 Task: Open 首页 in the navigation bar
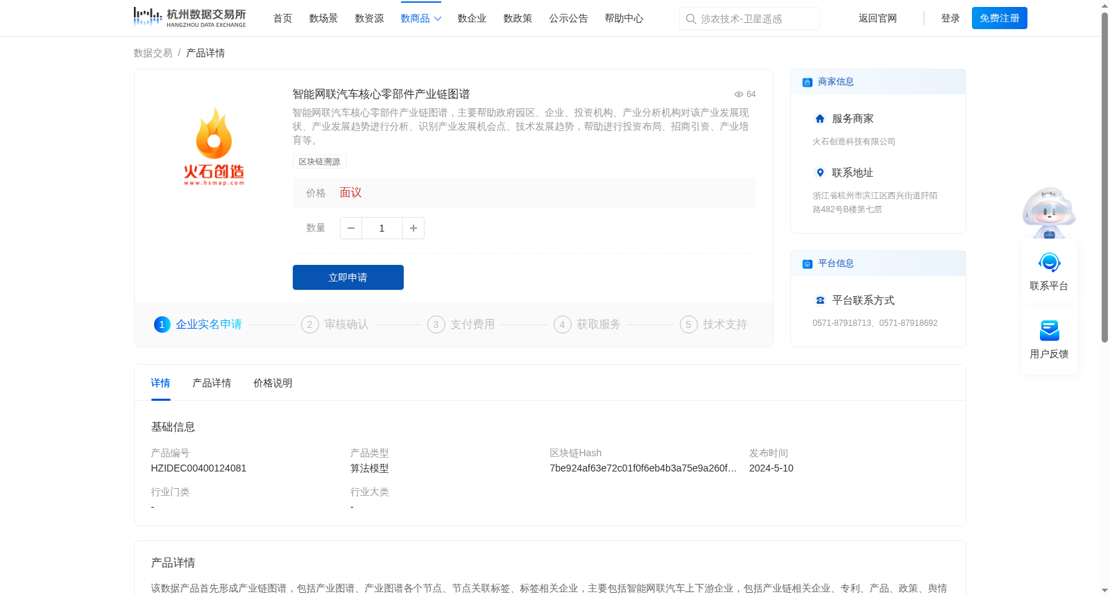[282, 19]
